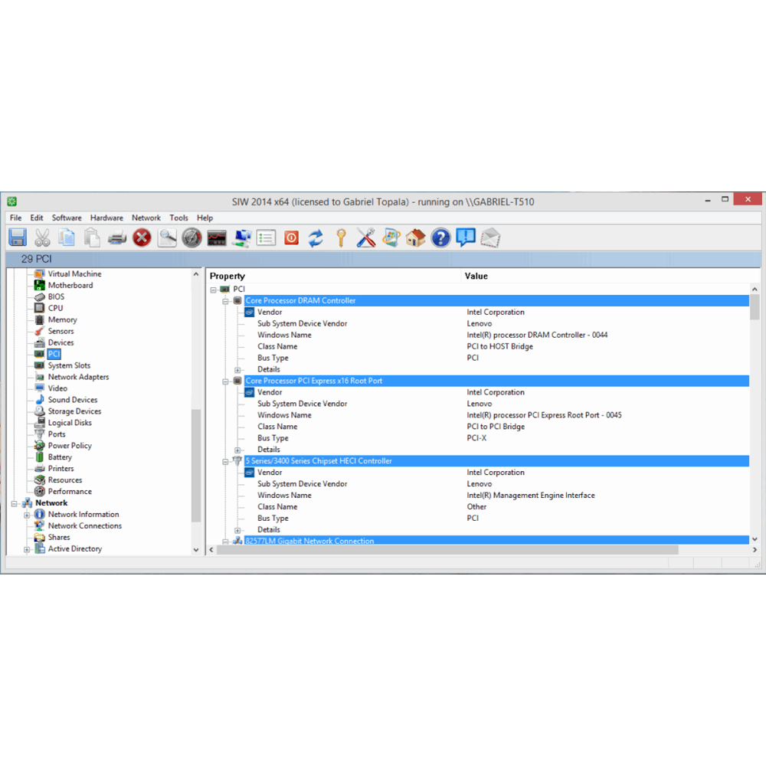Open the Help menu

pyautogui.click(x=205, y=218)
